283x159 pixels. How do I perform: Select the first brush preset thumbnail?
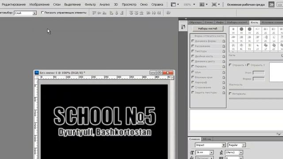pos(233,30)
